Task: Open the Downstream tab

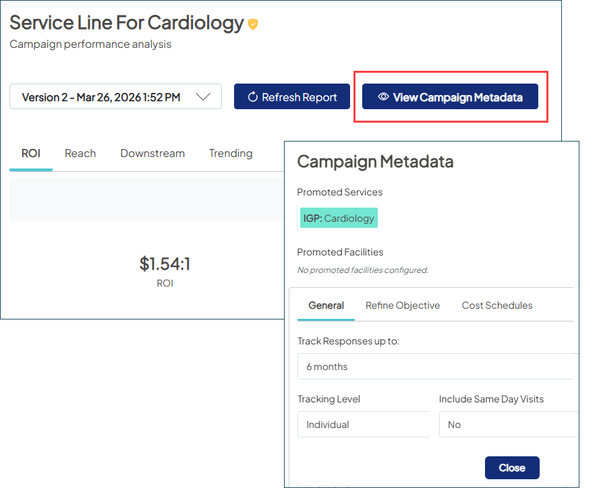Action: point(152,153)
